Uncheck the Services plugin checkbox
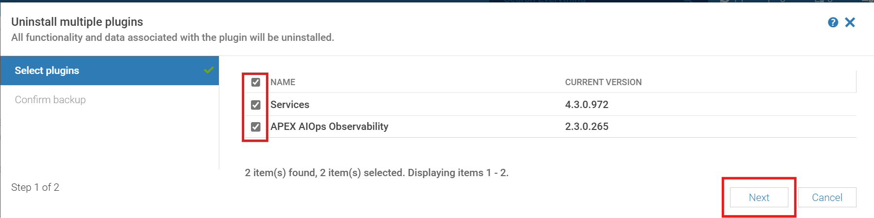The height and width of the screenshot is (218, 874). pos(255,105)
